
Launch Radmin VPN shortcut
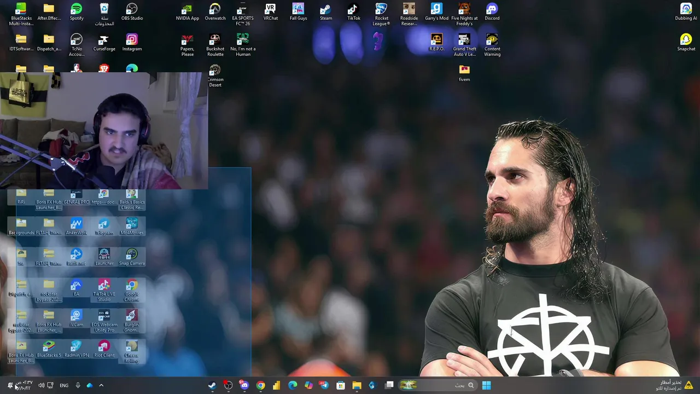coord(76,349)
